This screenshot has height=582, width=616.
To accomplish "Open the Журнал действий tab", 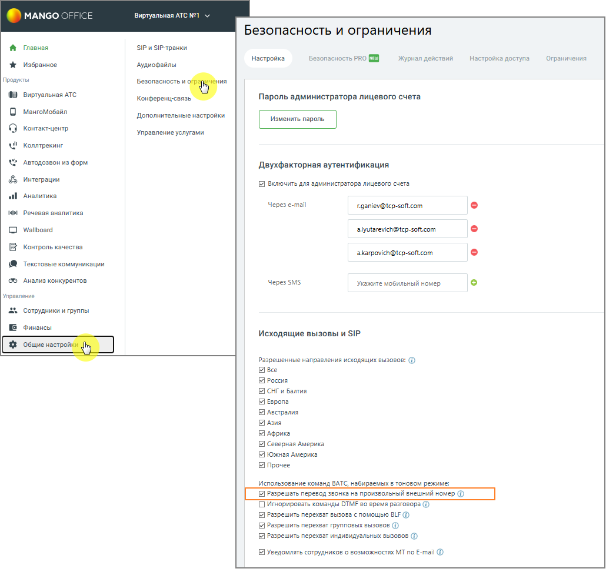I will pos(426,58).
